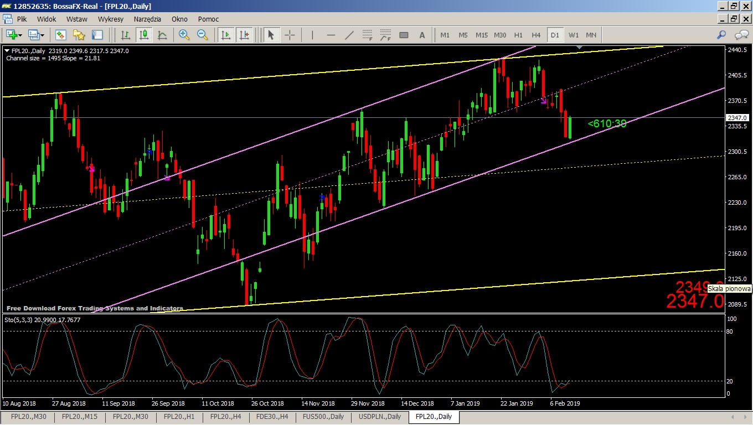The height and width of the screenshot is (425, 753).
Task: Expand the triangle next to FPL20.,Daily label
Action: point(7,51)
